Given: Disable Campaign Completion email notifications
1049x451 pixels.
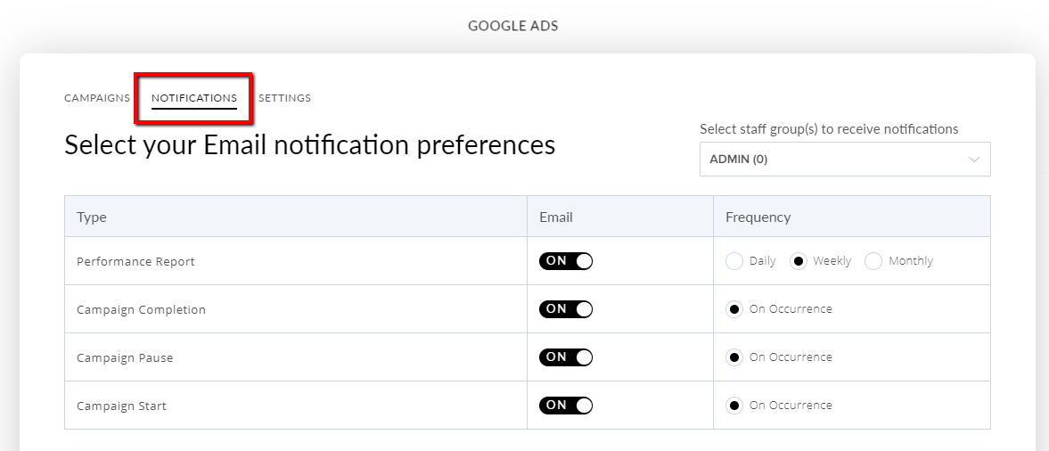Looking at the screenshot, I should click(x=566, y=309).
